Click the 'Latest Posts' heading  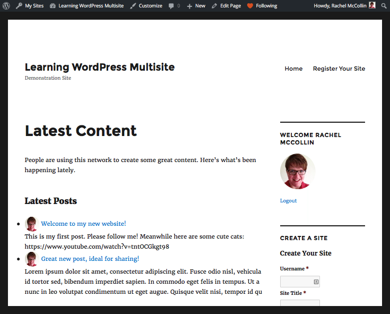(51, 201)
